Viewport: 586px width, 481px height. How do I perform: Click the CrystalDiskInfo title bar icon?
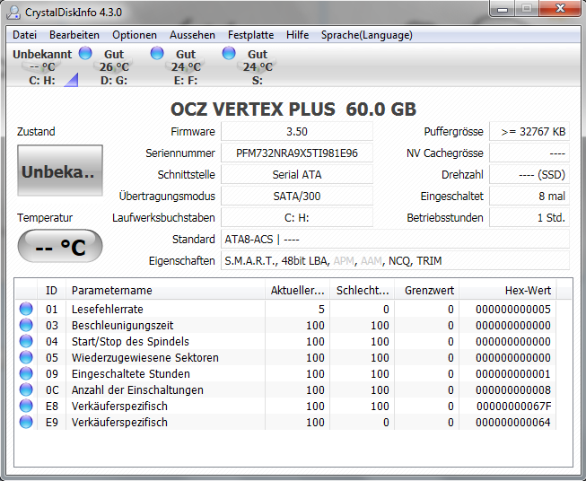point(13,13)
